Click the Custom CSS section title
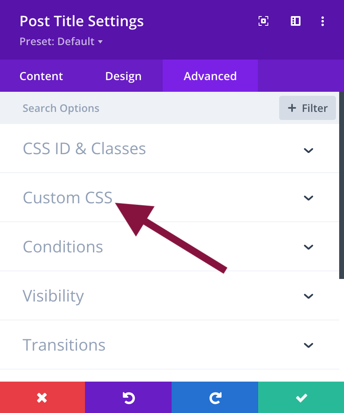Viewport: 344px width, 413px height. pyautogui.click(x=68, y=198)
